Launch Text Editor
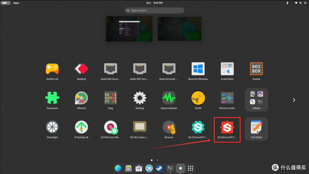 (x=256, y=129)
